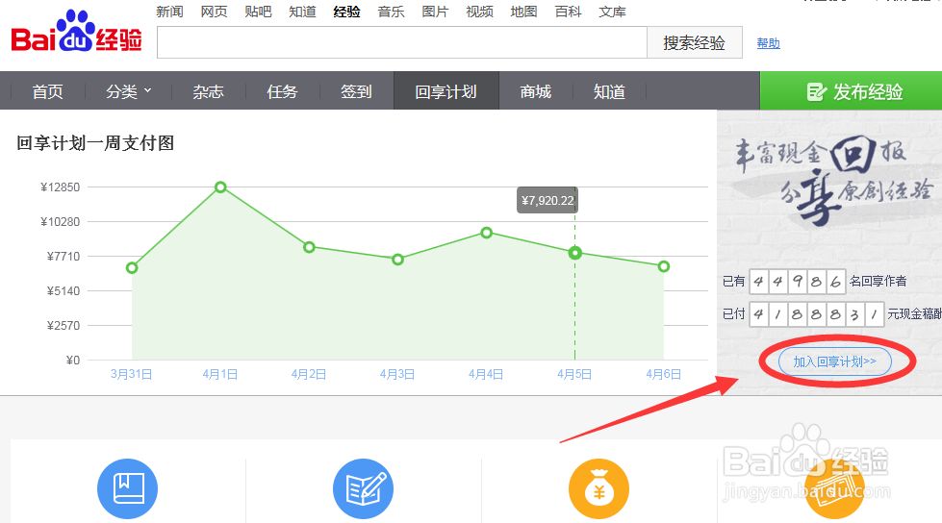Click the ¥10280 axis label
942x523 pixels.
60,222
